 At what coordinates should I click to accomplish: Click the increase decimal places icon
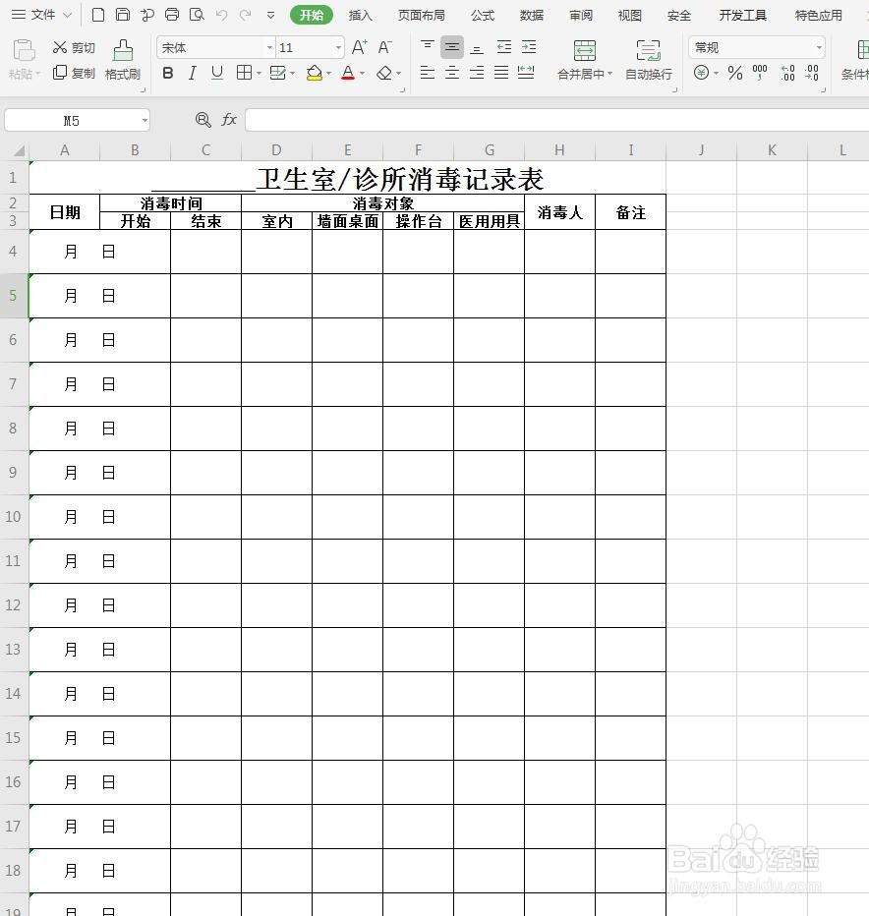point(786,72)
